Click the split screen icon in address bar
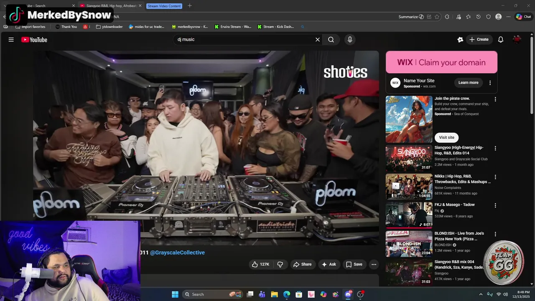This screenshot has width=535, height=301. pos(429,17)
